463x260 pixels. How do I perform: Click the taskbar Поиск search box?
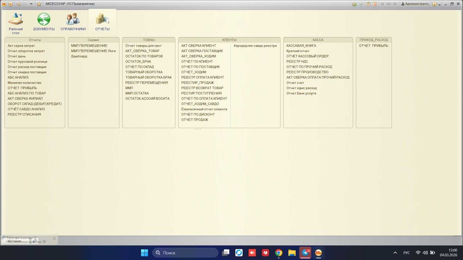point(185,253)
